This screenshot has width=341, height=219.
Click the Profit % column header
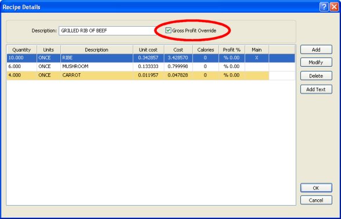click(x=232, y=50)
